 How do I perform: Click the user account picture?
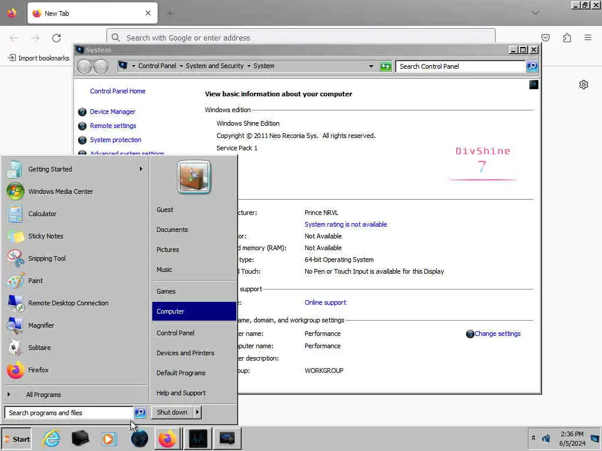pyautogui.click(x=194, y=177)
